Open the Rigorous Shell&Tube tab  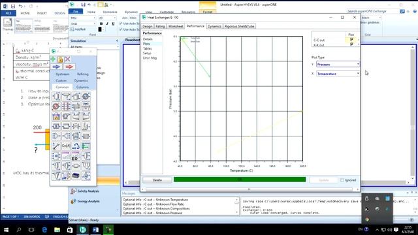point(240,26)
